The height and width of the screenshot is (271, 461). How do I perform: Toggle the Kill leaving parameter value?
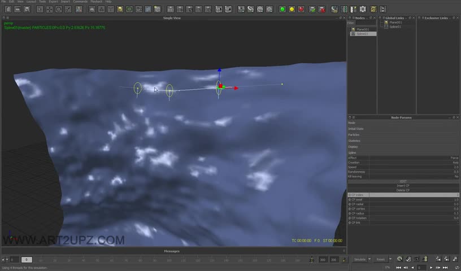[456, 176]
